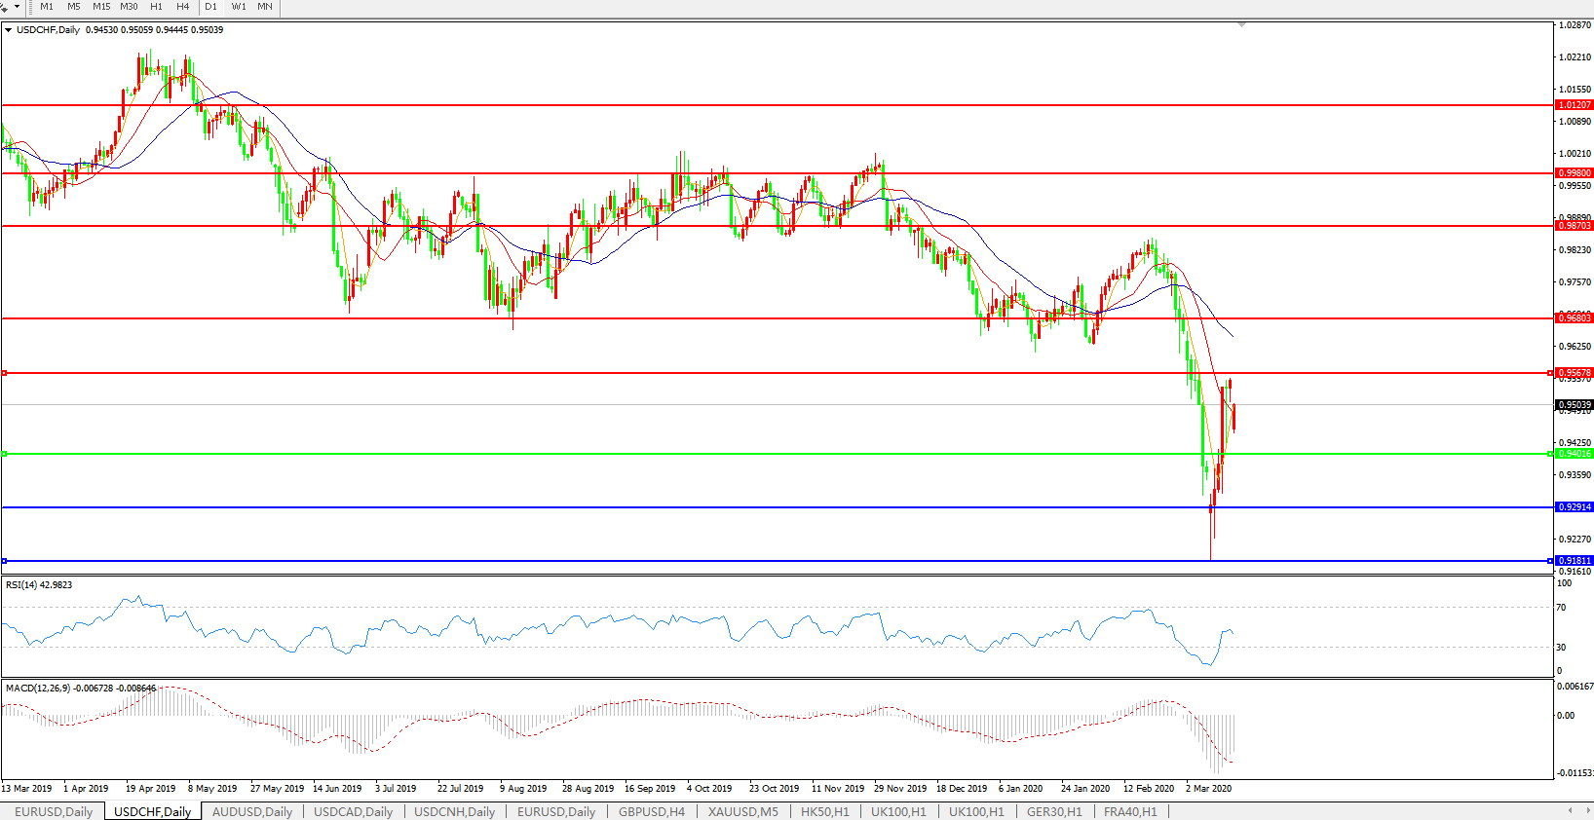
Task: Open the GBPUSD,H4 chart tab
Action: point(651,811)
